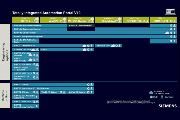Click the DVD icon on Unified RT Options

(x=88, y=92)
